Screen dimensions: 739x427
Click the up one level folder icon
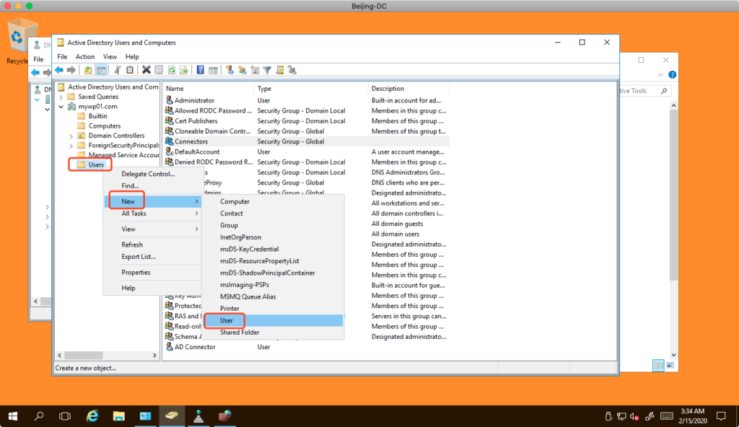click(x=88, y=70)
